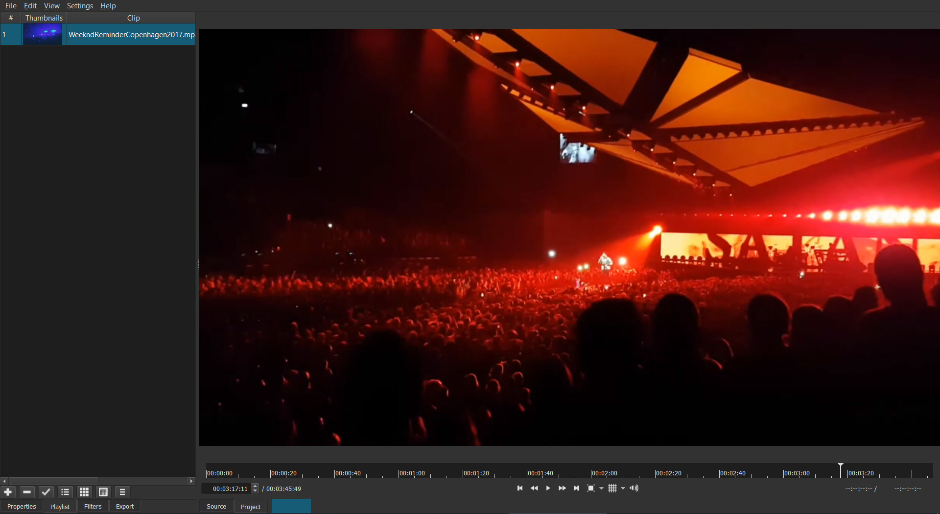This screenshot has width=940, height=514.
Task: Switch to the Filters tab
Action: pyautogui.click(x=93, y=507)
